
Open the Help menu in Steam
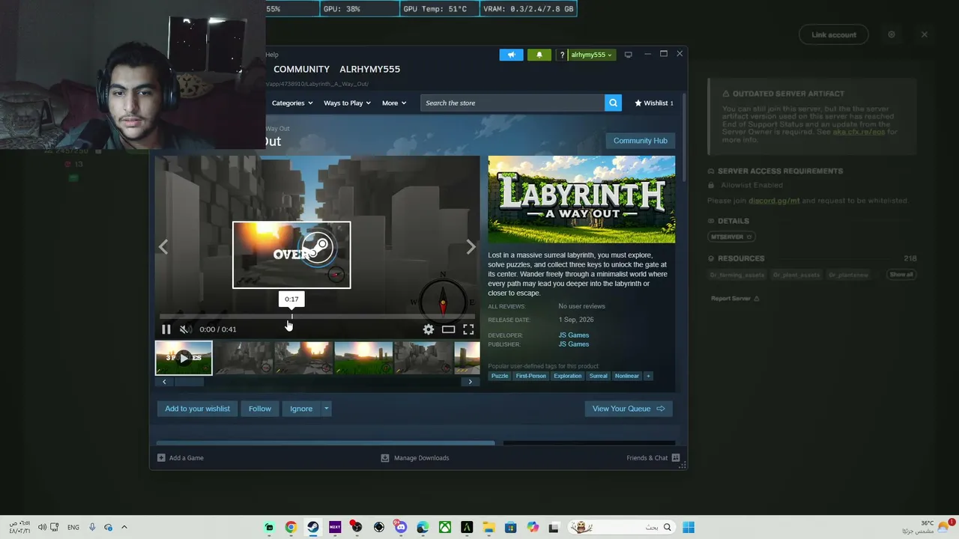(x=272, y=55)
